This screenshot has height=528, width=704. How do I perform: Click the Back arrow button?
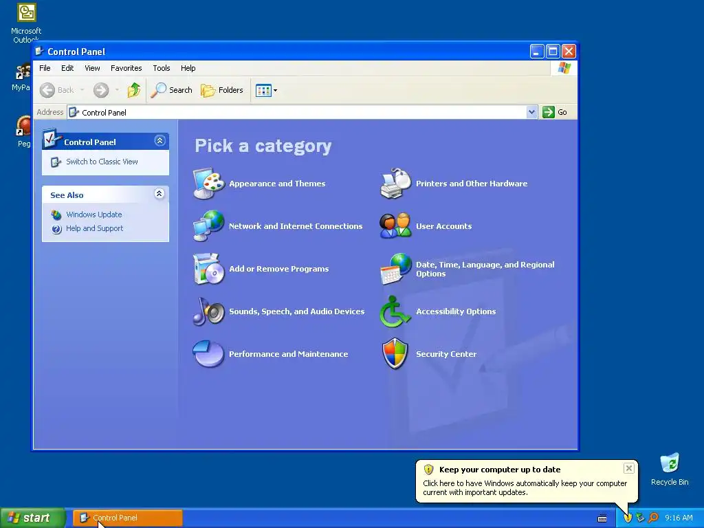pyautogui.click(x=56, y=90)
